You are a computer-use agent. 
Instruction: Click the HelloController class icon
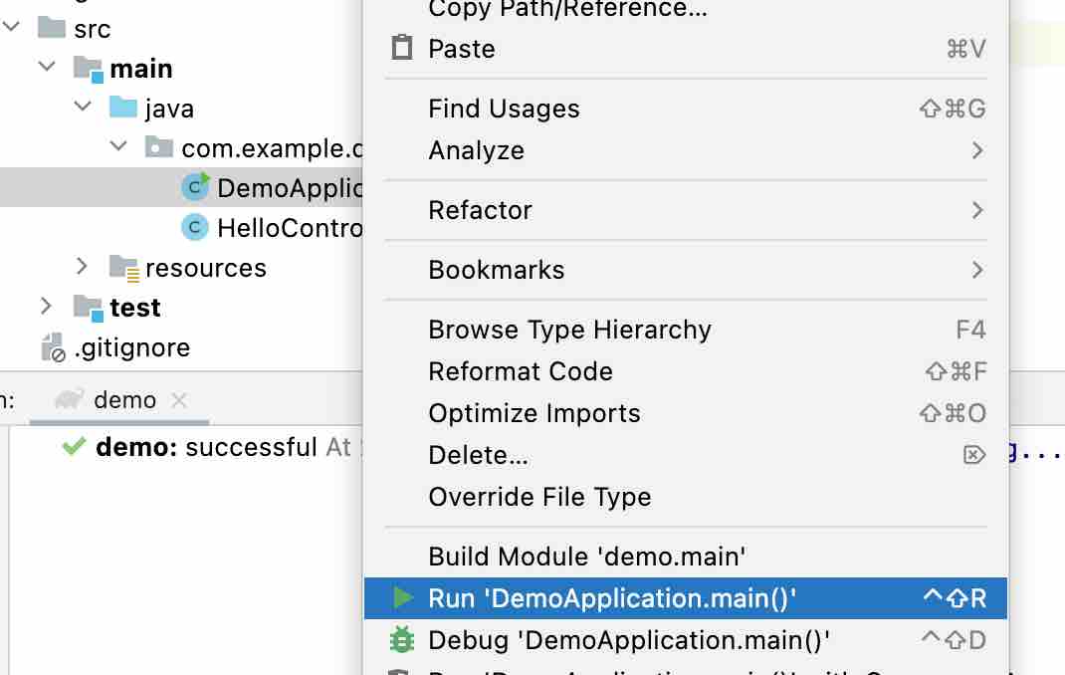[195, 227]
